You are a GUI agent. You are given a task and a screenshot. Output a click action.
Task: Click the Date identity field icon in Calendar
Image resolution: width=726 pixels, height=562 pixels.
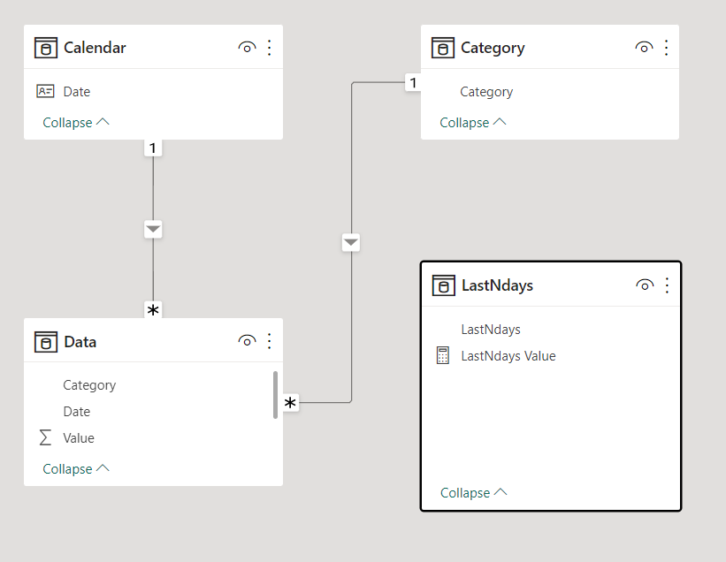click(x=45, y=91)
